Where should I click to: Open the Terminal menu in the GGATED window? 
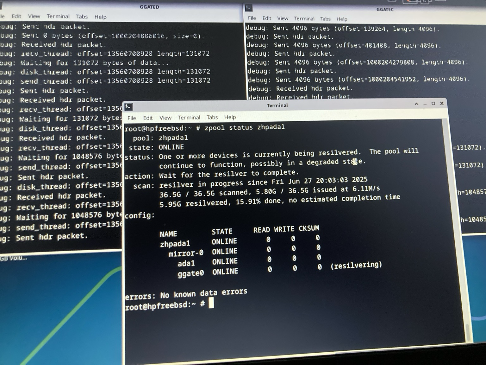click(x=58, y=16)
